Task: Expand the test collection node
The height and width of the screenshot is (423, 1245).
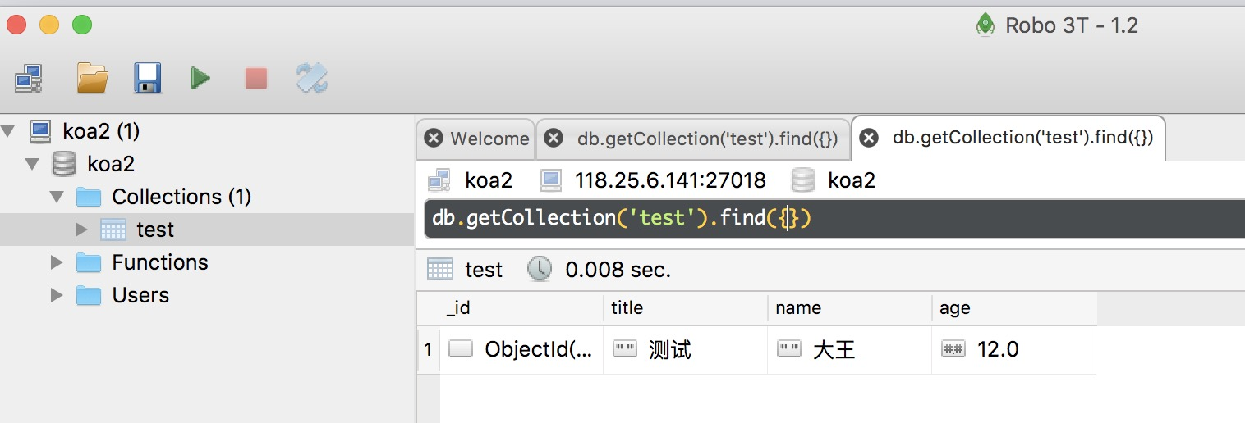Action: pyautogui.click(x=80, y=230)
